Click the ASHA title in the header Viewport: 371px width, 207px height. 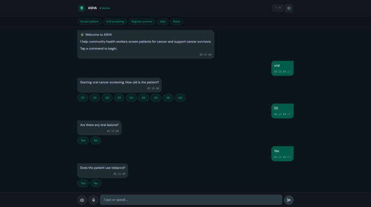click(92, 8)
